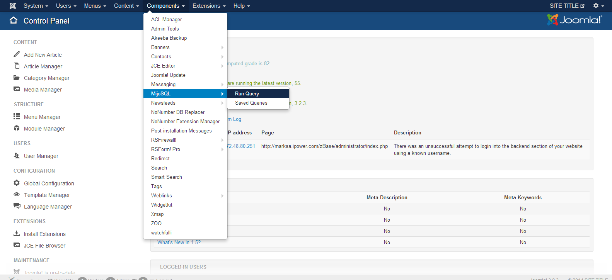The height and width of the screenshot is (280, 612).
Task: Click the Meta Description column header
Action: 387,197
